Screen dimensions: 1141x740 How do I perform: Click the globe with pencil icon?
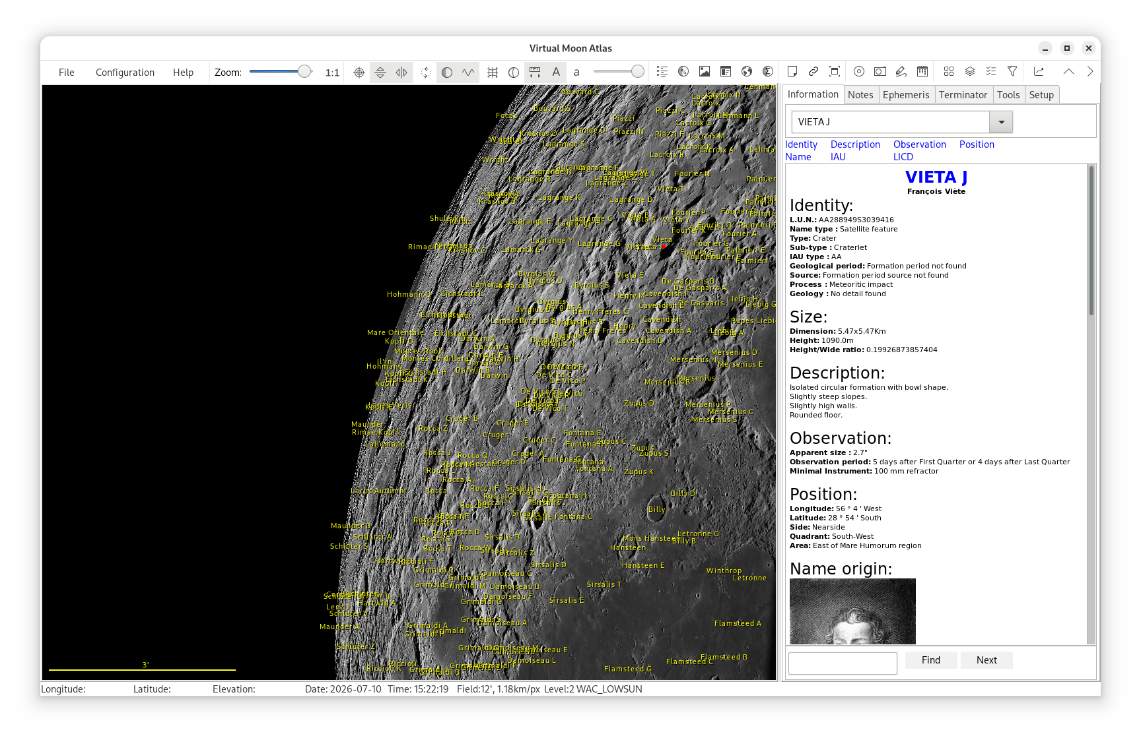[x=683, y=71]
